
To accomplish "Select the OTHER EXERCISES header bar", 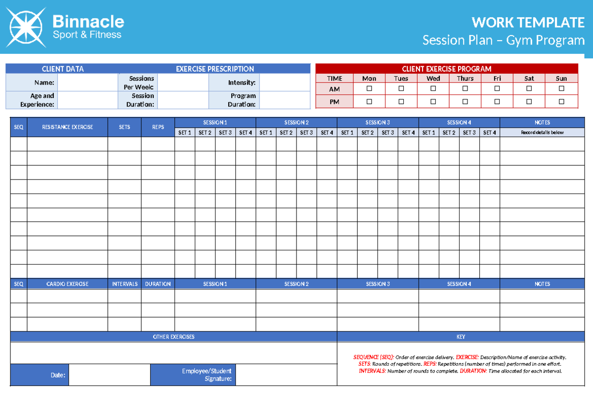I will pyautogui.click(x=174, y=336).
